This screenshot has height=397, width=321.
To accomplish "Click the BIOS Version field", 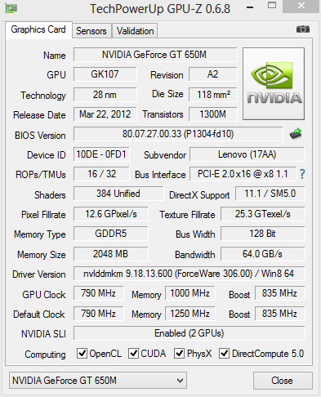I will coord(178,134).
